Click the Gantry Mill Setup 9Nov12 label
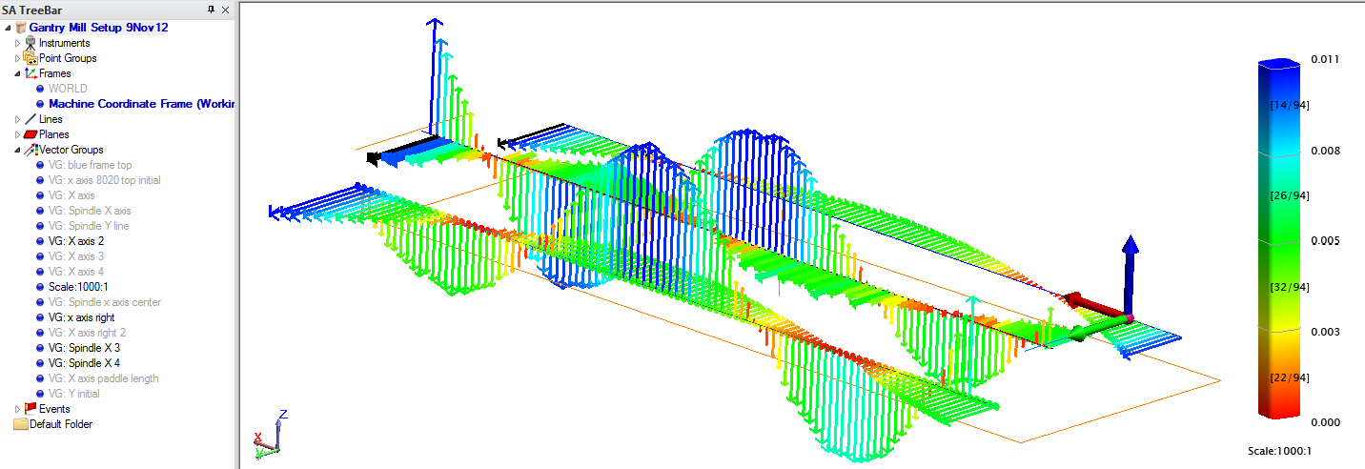The height and width of the screenshot is (469, 1365). (x=99, y=28)
